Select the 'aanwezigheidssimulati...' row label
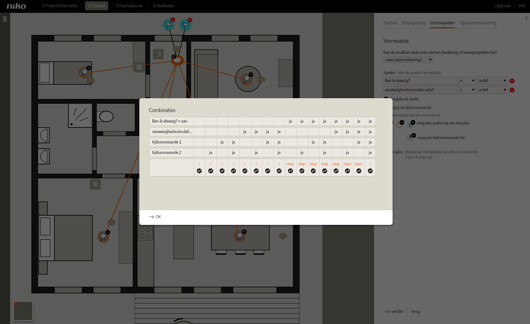530x324 pixels. pos(172,132)
